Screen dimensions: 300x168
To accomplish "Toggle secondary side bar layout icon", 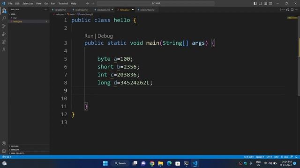I will coord(265,3).
